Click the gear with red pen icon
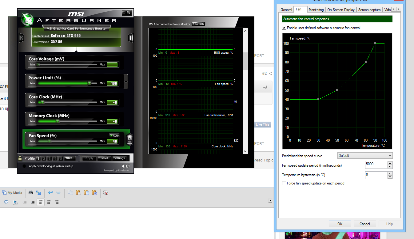This screenshot has width=414, height=239. [x=105, y=193]
